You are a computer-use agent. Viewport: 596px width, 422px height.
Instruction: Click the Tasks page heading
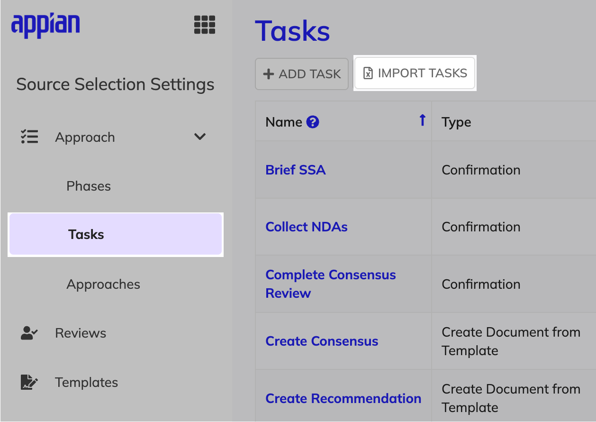(x=292, y=31)
